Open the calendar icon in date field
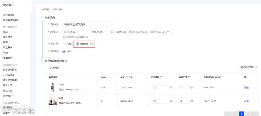 tap(112, 32)
